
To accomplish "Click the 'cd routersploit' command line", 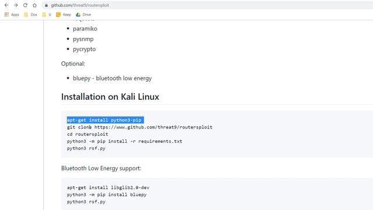I will (x=87, y=134).
